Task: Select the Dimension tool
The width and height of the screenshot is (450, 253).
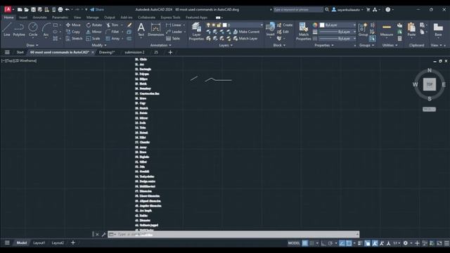Action: (x=155, y=30)
